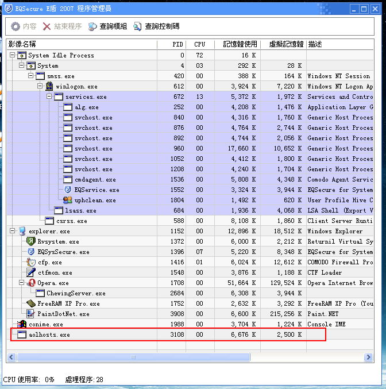
Task: Select the svchost.exe row with PID 1208
Action: (x=190, y=169)
